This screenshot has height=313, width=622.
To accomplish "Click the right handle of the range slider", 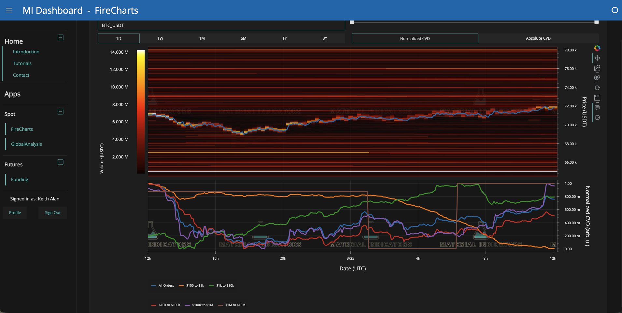I will pos(596,22).
